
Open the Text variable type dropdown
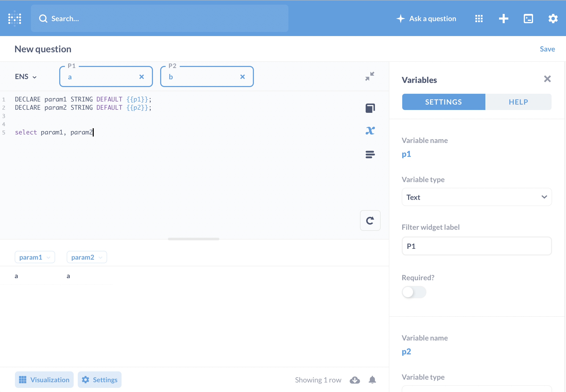pyautogui.click(x=476, y=197)
